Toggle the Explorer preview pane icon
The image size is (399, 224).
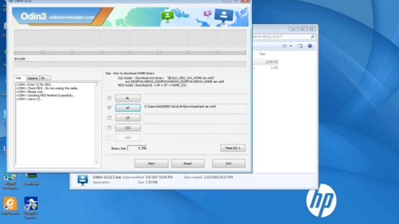coord(300,46)
